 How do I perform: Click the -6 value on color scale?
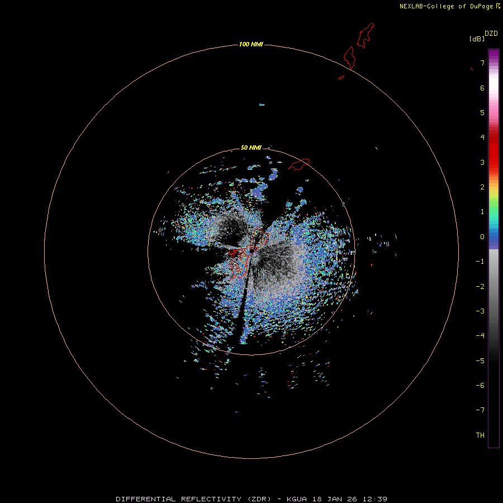point(480,386)
